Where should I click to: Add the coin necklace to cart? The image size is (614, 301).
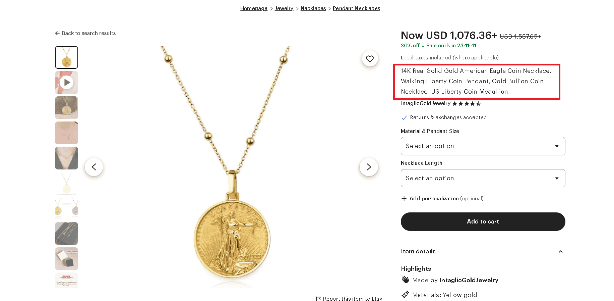coord(483,221)
